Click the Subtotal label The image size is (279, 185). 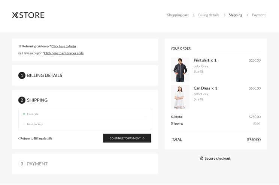pos(177,117)
